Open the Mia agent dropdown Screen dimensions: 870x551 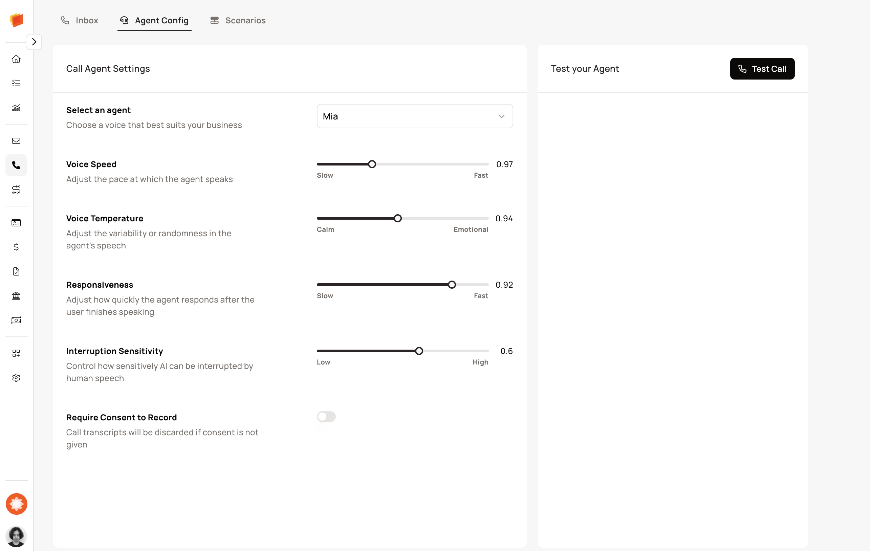coord(414,116)
